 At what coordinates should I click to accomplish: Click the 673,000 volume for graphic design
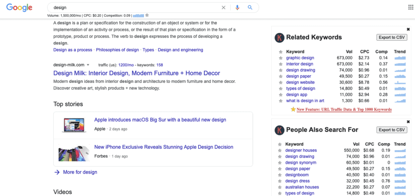tap(344, 58)
